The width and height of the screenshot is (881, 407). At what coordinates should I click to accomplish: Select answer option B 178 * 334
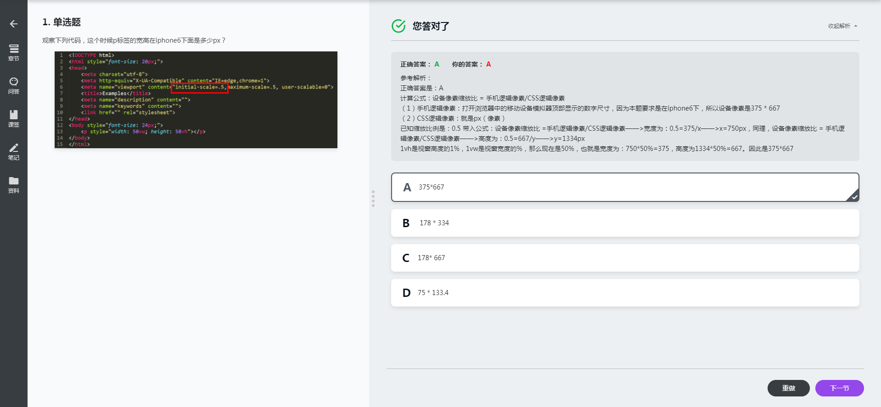[625, 223]
